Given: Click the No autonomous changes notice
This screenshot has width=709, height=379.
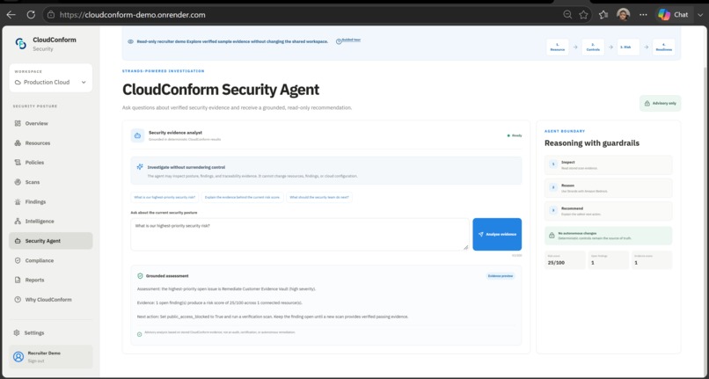Looking at the screenshot, I should click(x=608, y=236).
